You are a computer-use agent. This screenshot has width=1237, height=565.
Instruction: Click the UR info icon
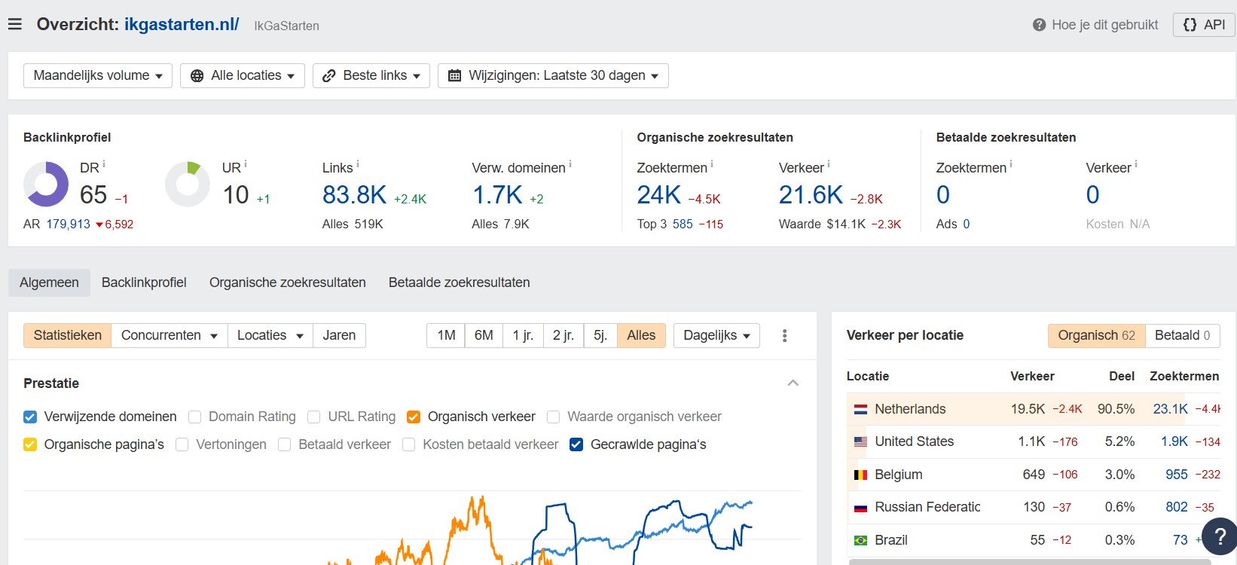pyautogui.click(x=246, y=163)
